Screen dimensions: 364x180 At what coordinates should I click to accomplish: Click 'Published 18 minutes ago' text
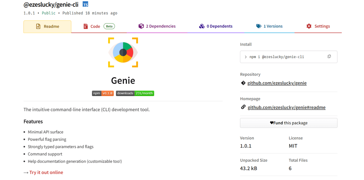coord(90,13)
